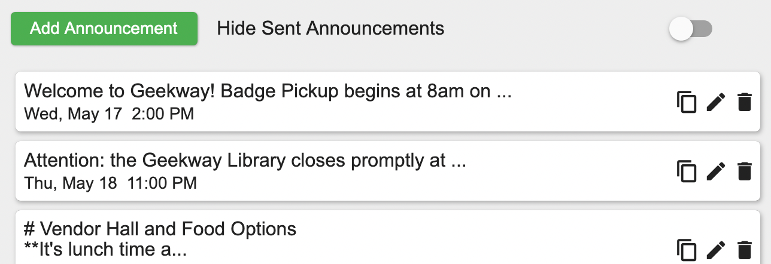Viewport: 771px width, 264px height.
Task: Delete the Welcome to Geekway announcement
Action: pos(744,102)
